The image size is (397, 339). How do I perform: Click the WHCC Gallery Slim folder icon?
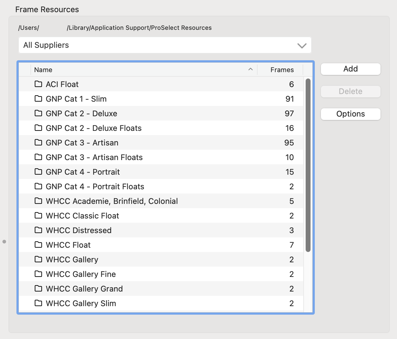click(38, 303)
